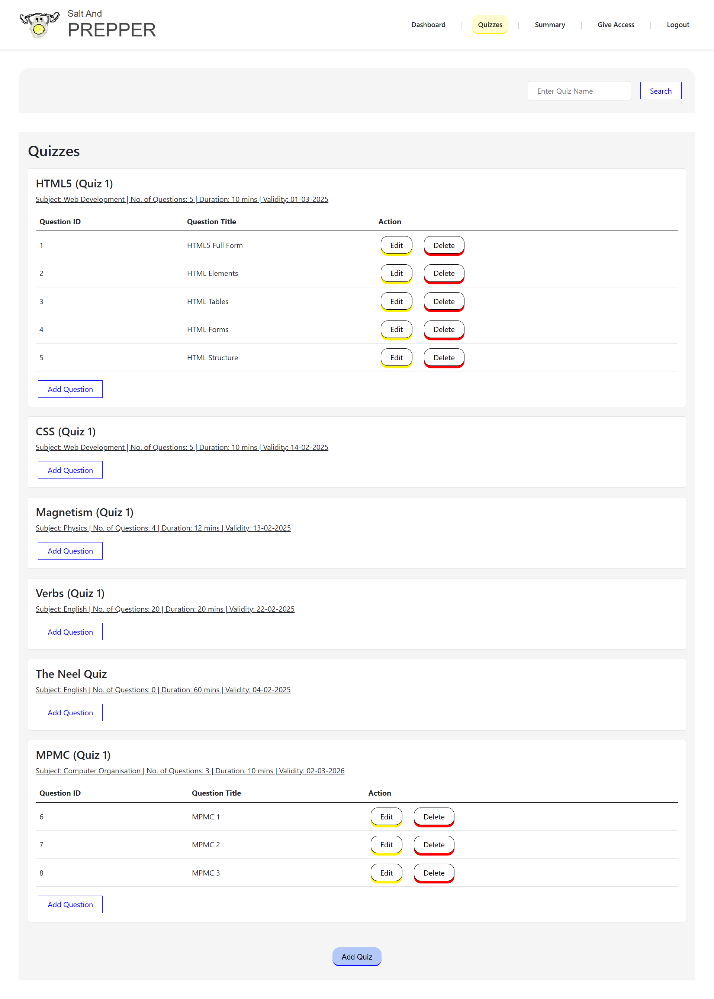Delete the HTML Forms question
Screen dimensions: 714x999
444,330
